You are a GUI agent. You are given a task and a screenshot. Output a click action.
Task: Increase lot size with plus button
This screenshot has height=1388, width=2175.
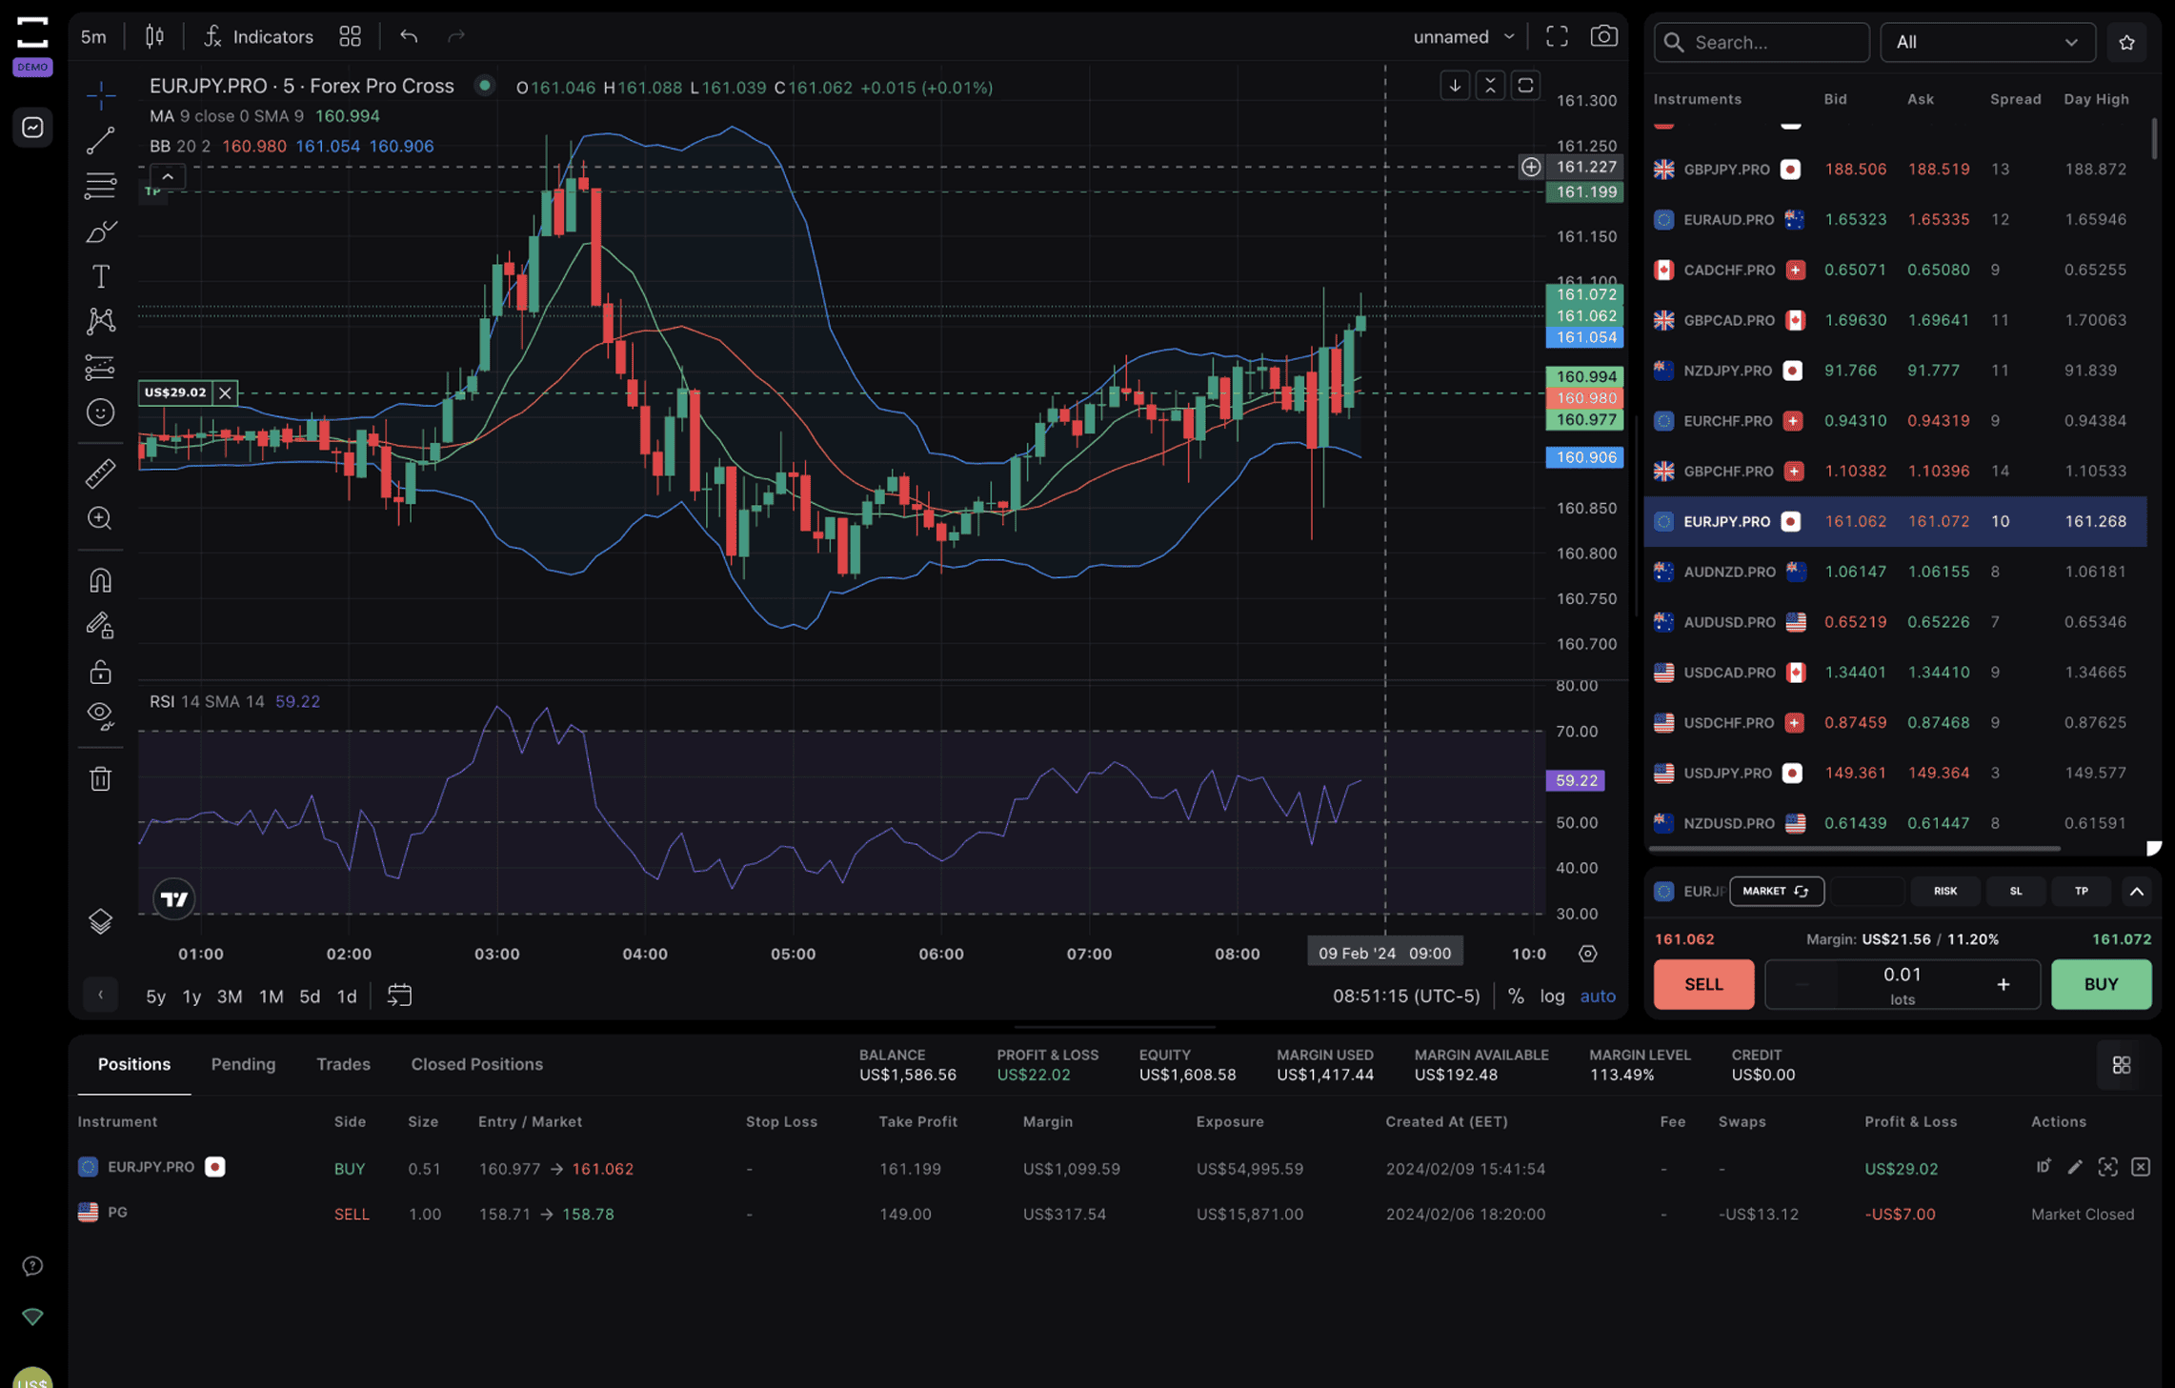(2003, 984)
